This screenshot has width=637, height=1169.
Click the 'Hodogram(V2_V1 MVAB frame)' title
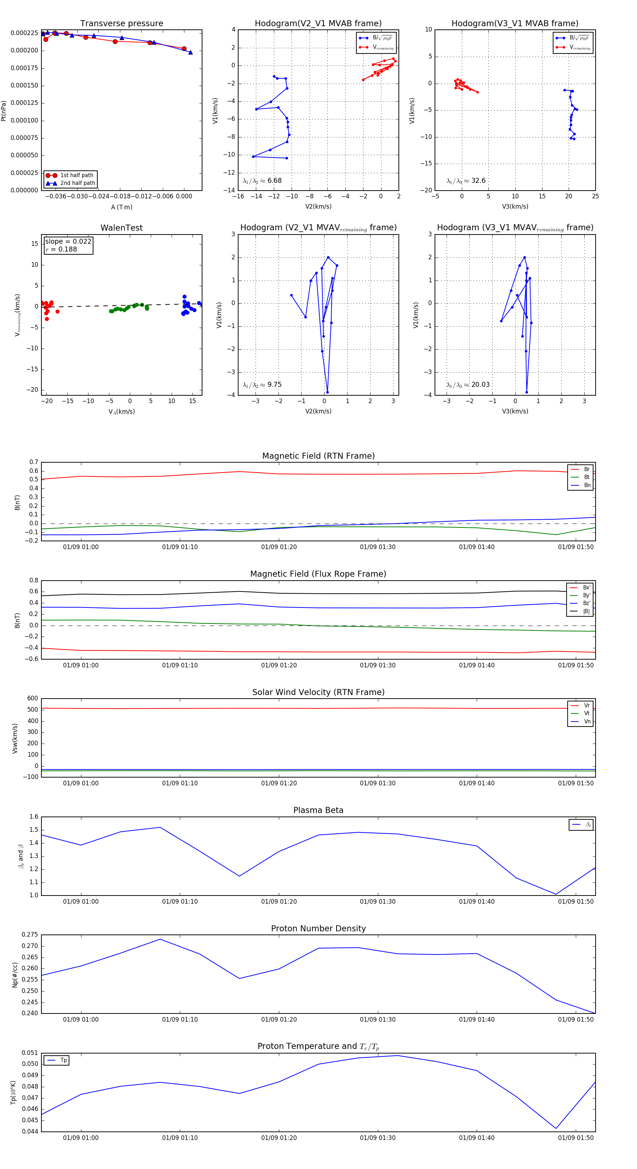pyautogui.click(x=318, y=24)
